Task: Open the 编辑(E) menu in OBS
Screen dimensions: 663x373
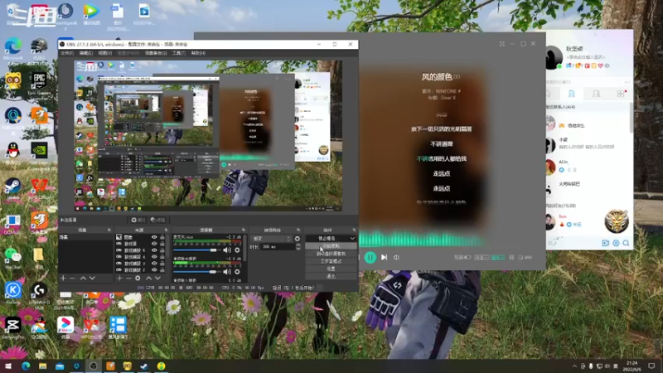Action: click(86, 53)
